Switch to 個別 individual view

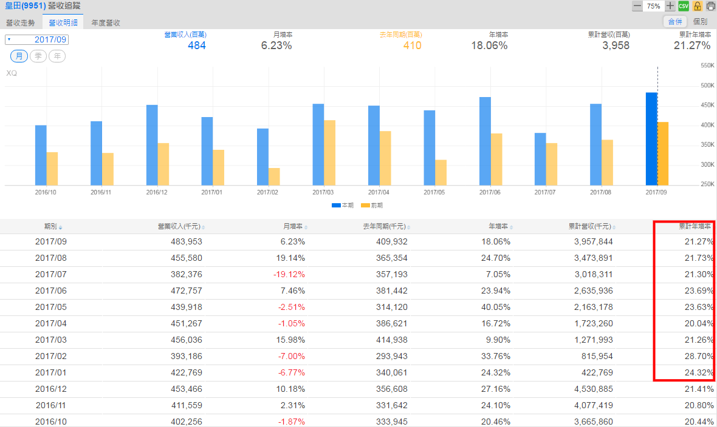(x=700, y=21)
